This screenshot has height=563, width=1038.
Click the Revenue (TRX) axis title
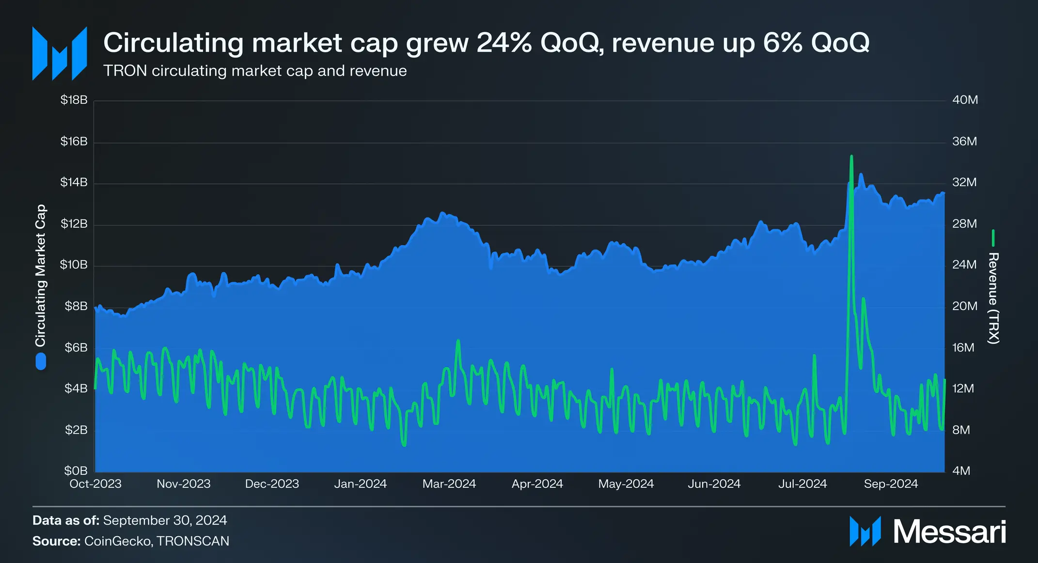coord(993,298)
